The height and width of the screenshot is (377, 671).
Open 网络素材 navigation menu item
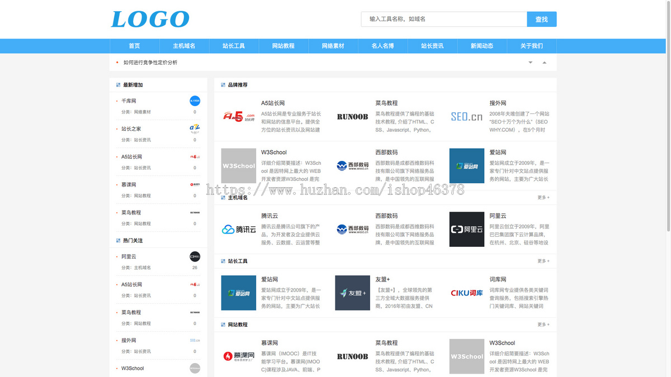tap(333, 46)
